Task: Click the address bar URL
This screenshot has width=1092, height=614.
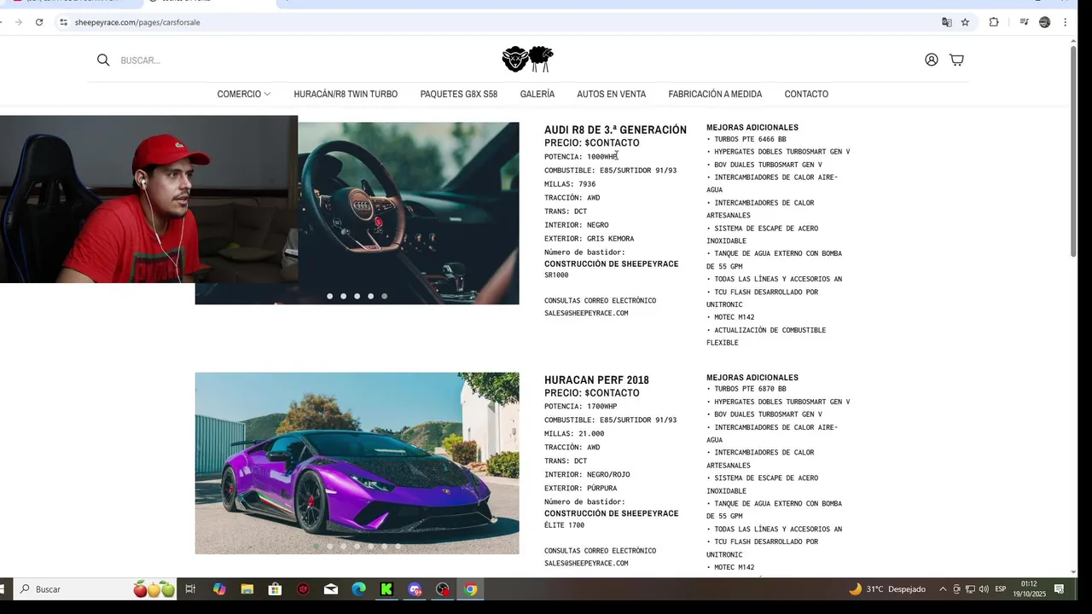Action: click(137, 22)
